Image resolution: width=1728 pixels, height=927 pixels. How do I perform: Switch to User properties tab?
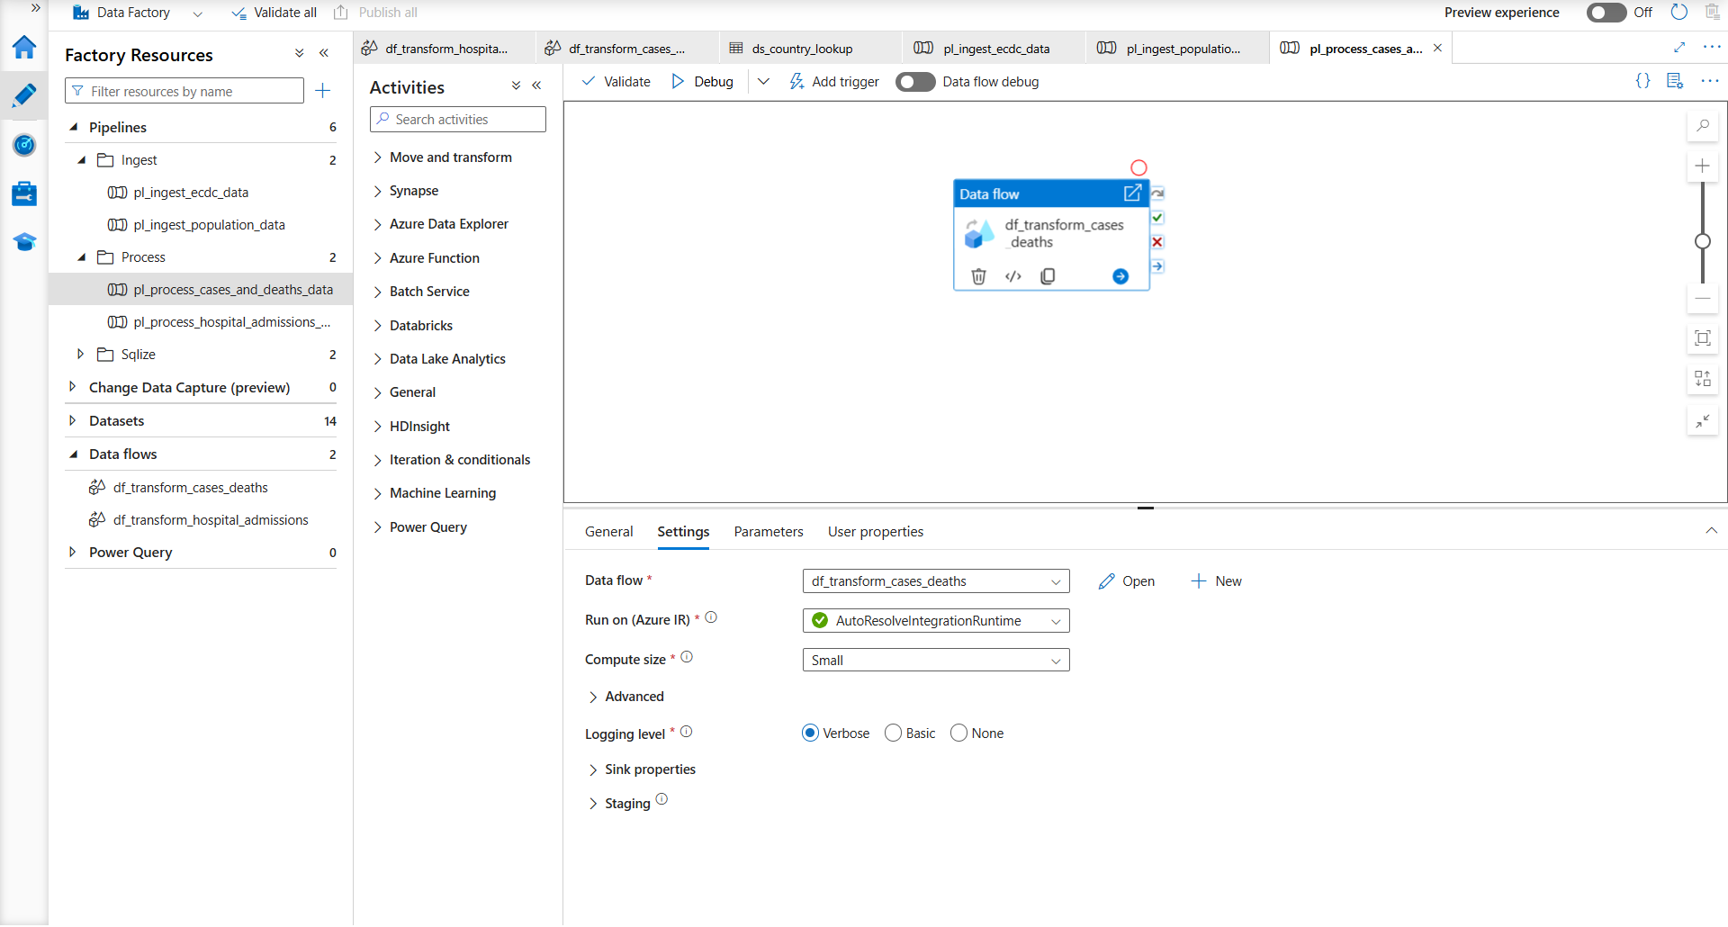876,532
